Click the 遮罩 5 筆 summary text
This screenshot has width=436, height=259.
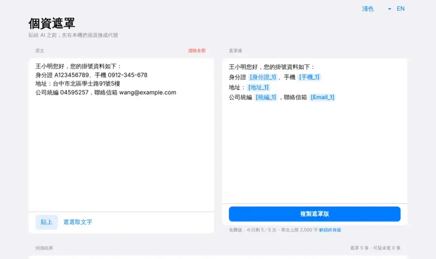coord(359,248)
